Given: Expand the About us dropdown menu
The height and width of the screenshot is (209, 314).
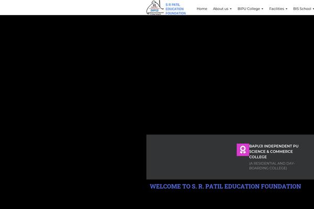Looking at the screenshot, I should click(x=222, y=9).
